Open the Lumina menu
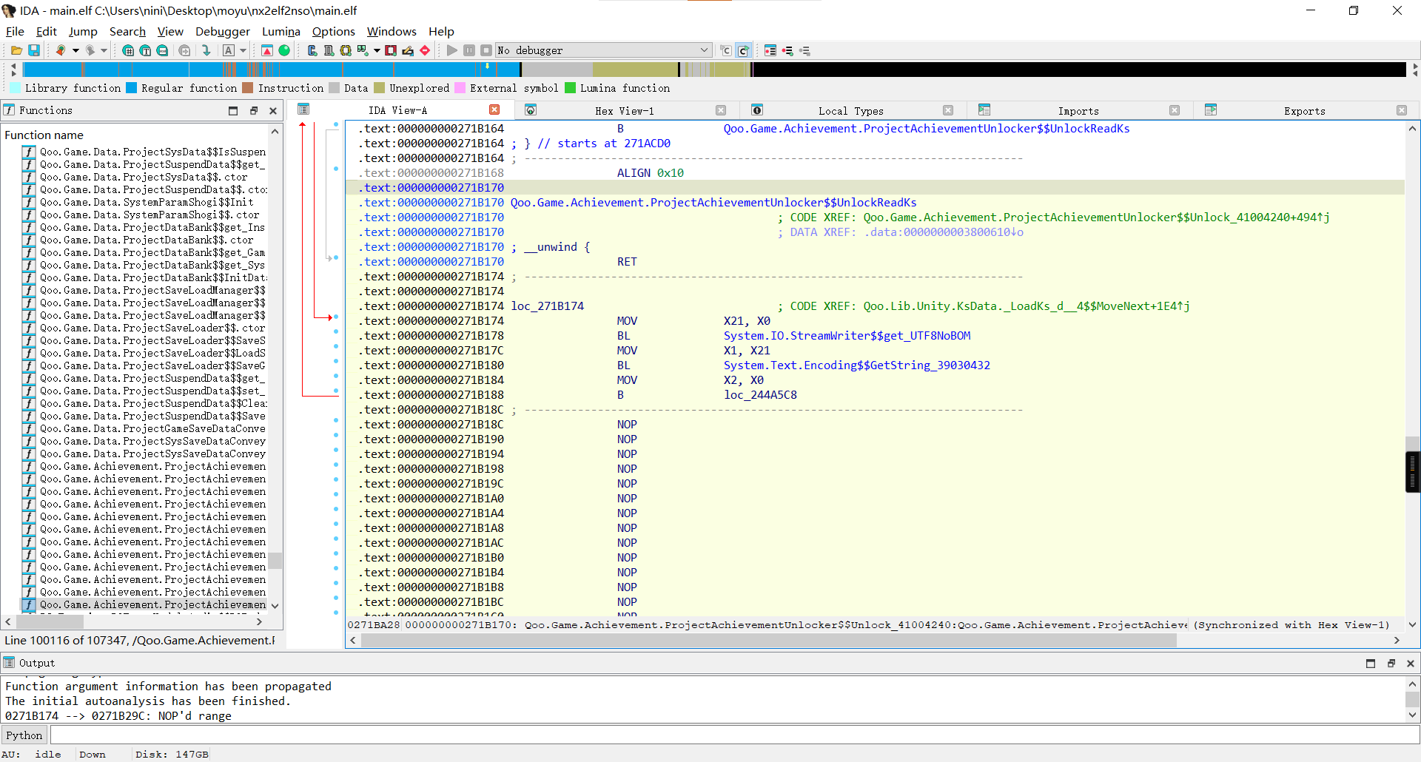Image resolution: width=1421 pixels, height=762 pixels. click(281, 31)
